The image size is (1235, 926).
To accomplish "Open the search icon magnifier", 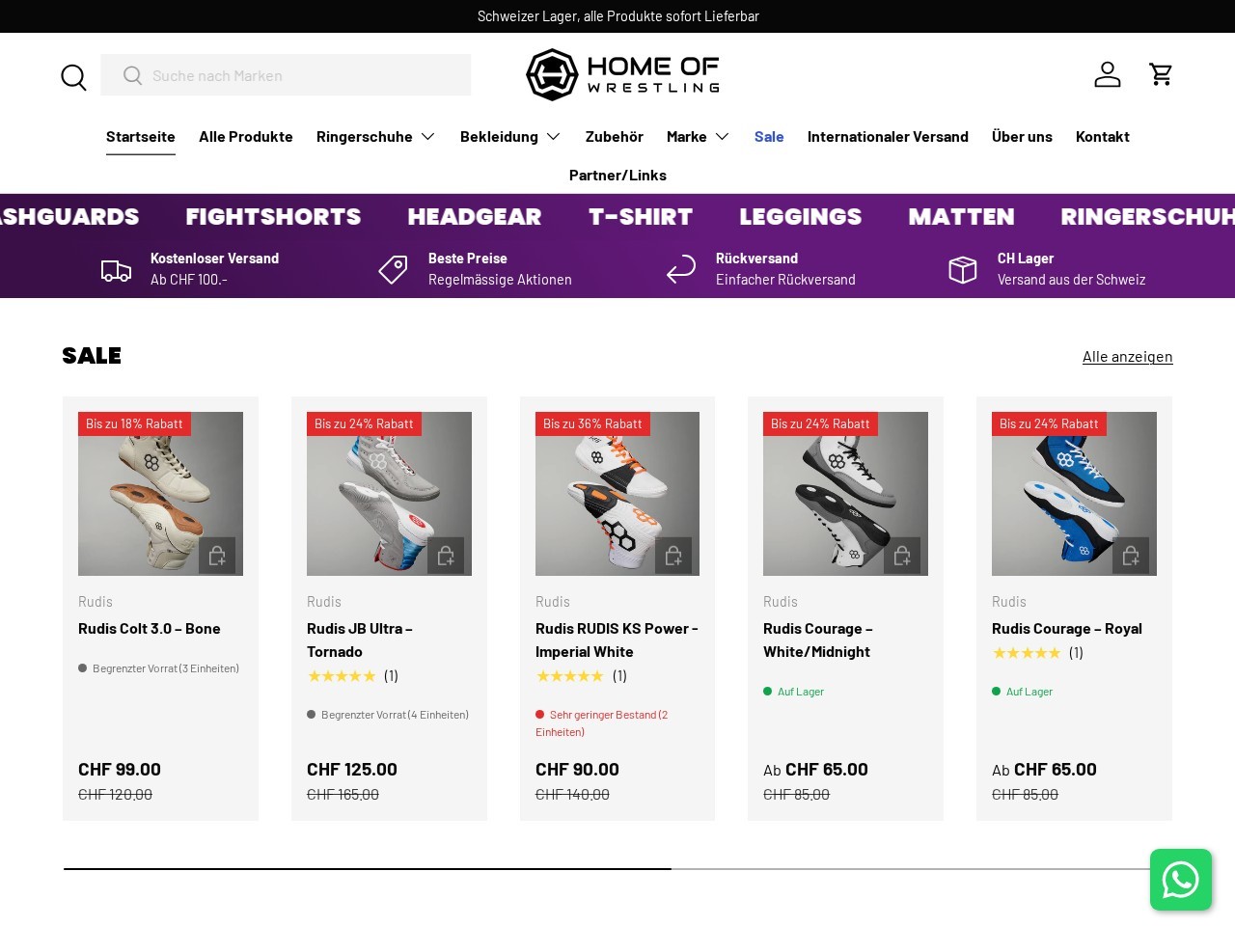I will 73,77.
